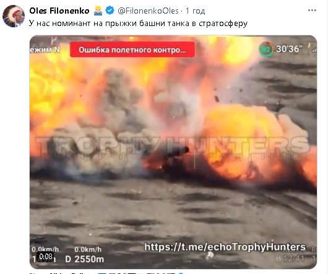Click the green battery 92 indicator icon
The image size is (328, 274).
click(266, 50)
